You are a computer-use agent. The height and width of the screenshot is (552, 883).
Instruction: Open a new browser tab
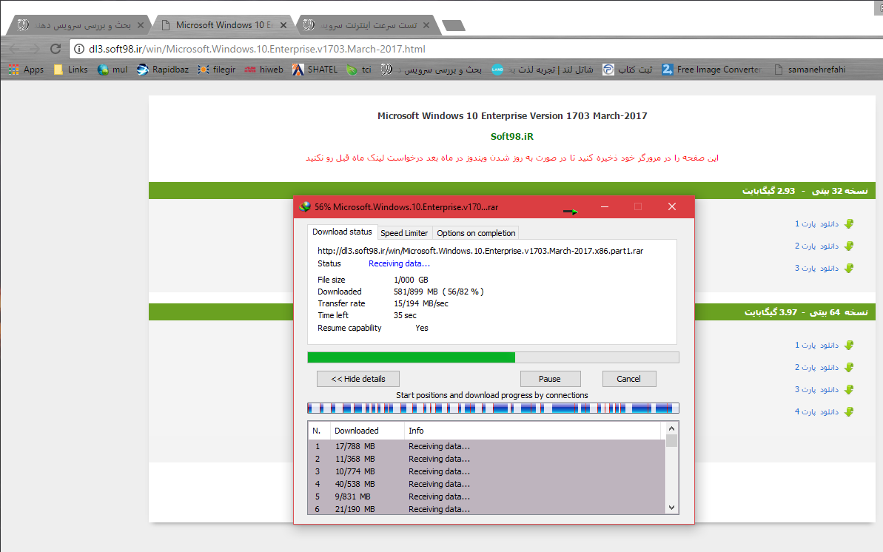point(453,25)
